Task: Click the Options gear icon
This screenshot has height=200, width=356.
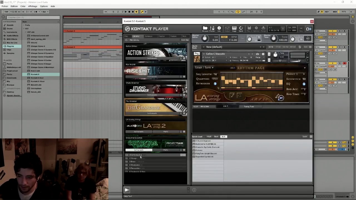Action: pos(256,29)
